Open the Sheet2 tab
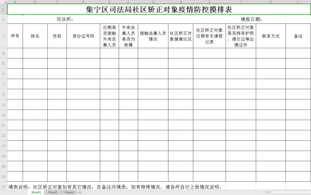The image size is (311, 195). click(53, 192)
